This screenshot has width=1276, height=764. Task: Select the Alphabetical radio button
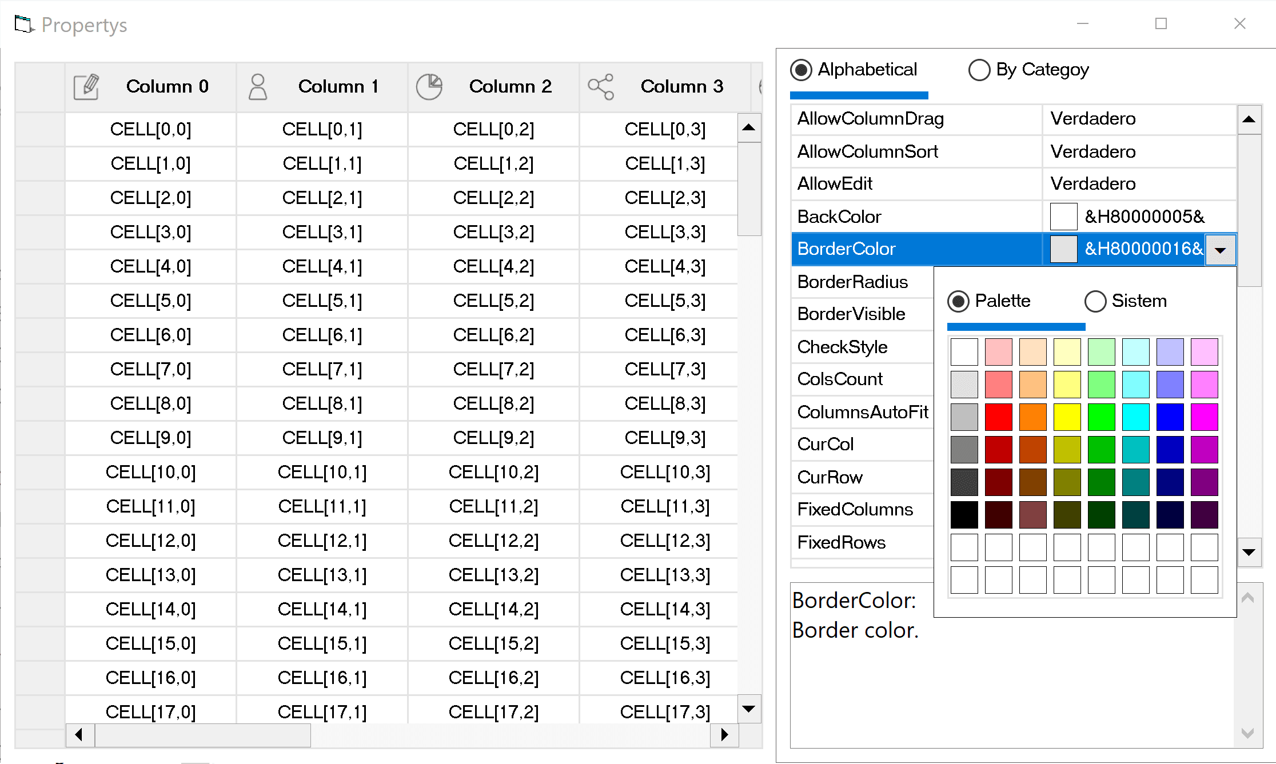tap(801, 70)
